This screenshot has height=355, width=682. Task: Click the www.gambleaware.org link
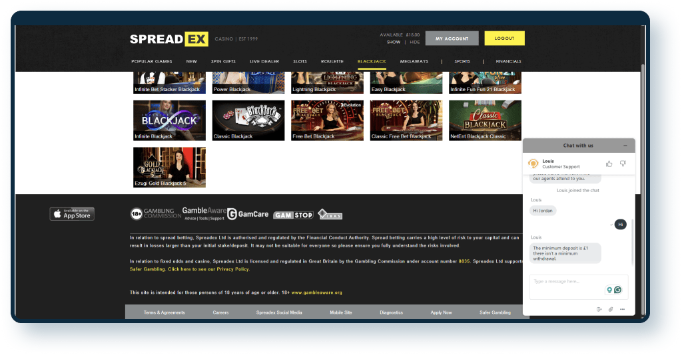(x=316, y=293)
